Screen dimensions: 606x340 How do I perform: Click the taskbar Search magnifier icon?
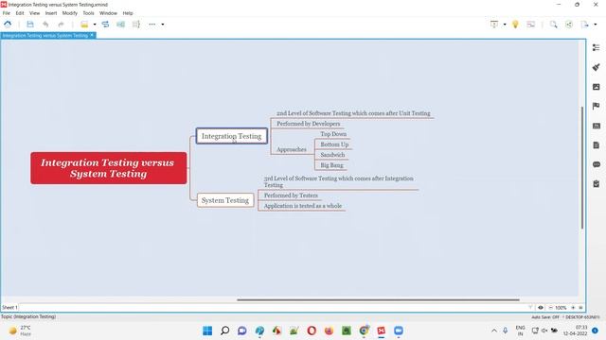pos(225,331)
